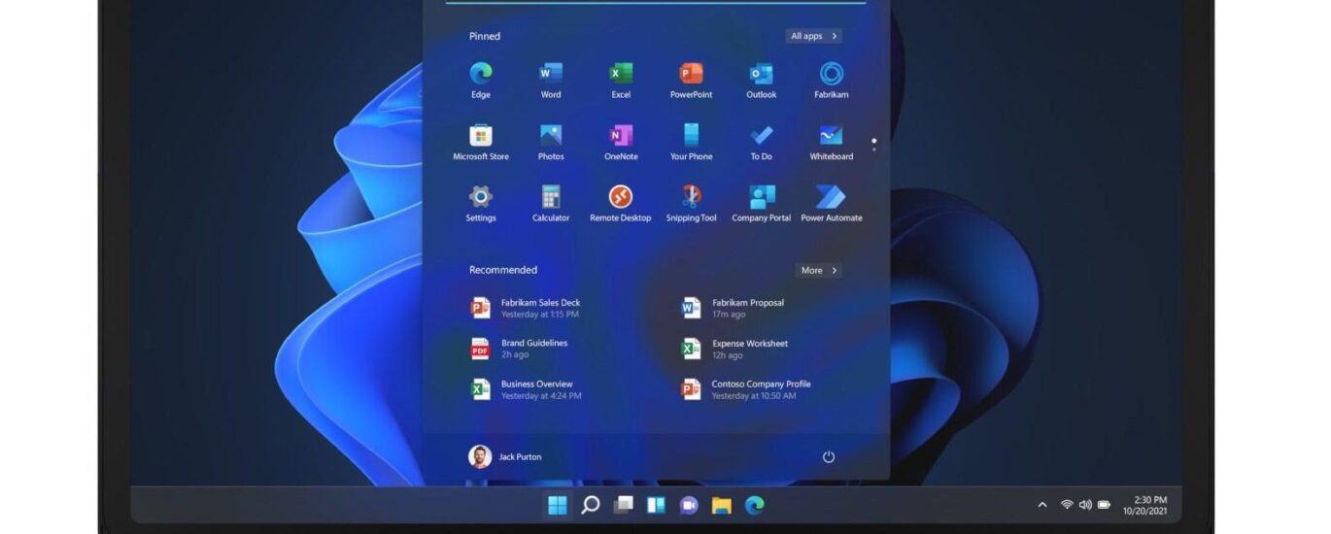
Task: Select the Pinned section heading
Action: [x=485, y=36]
